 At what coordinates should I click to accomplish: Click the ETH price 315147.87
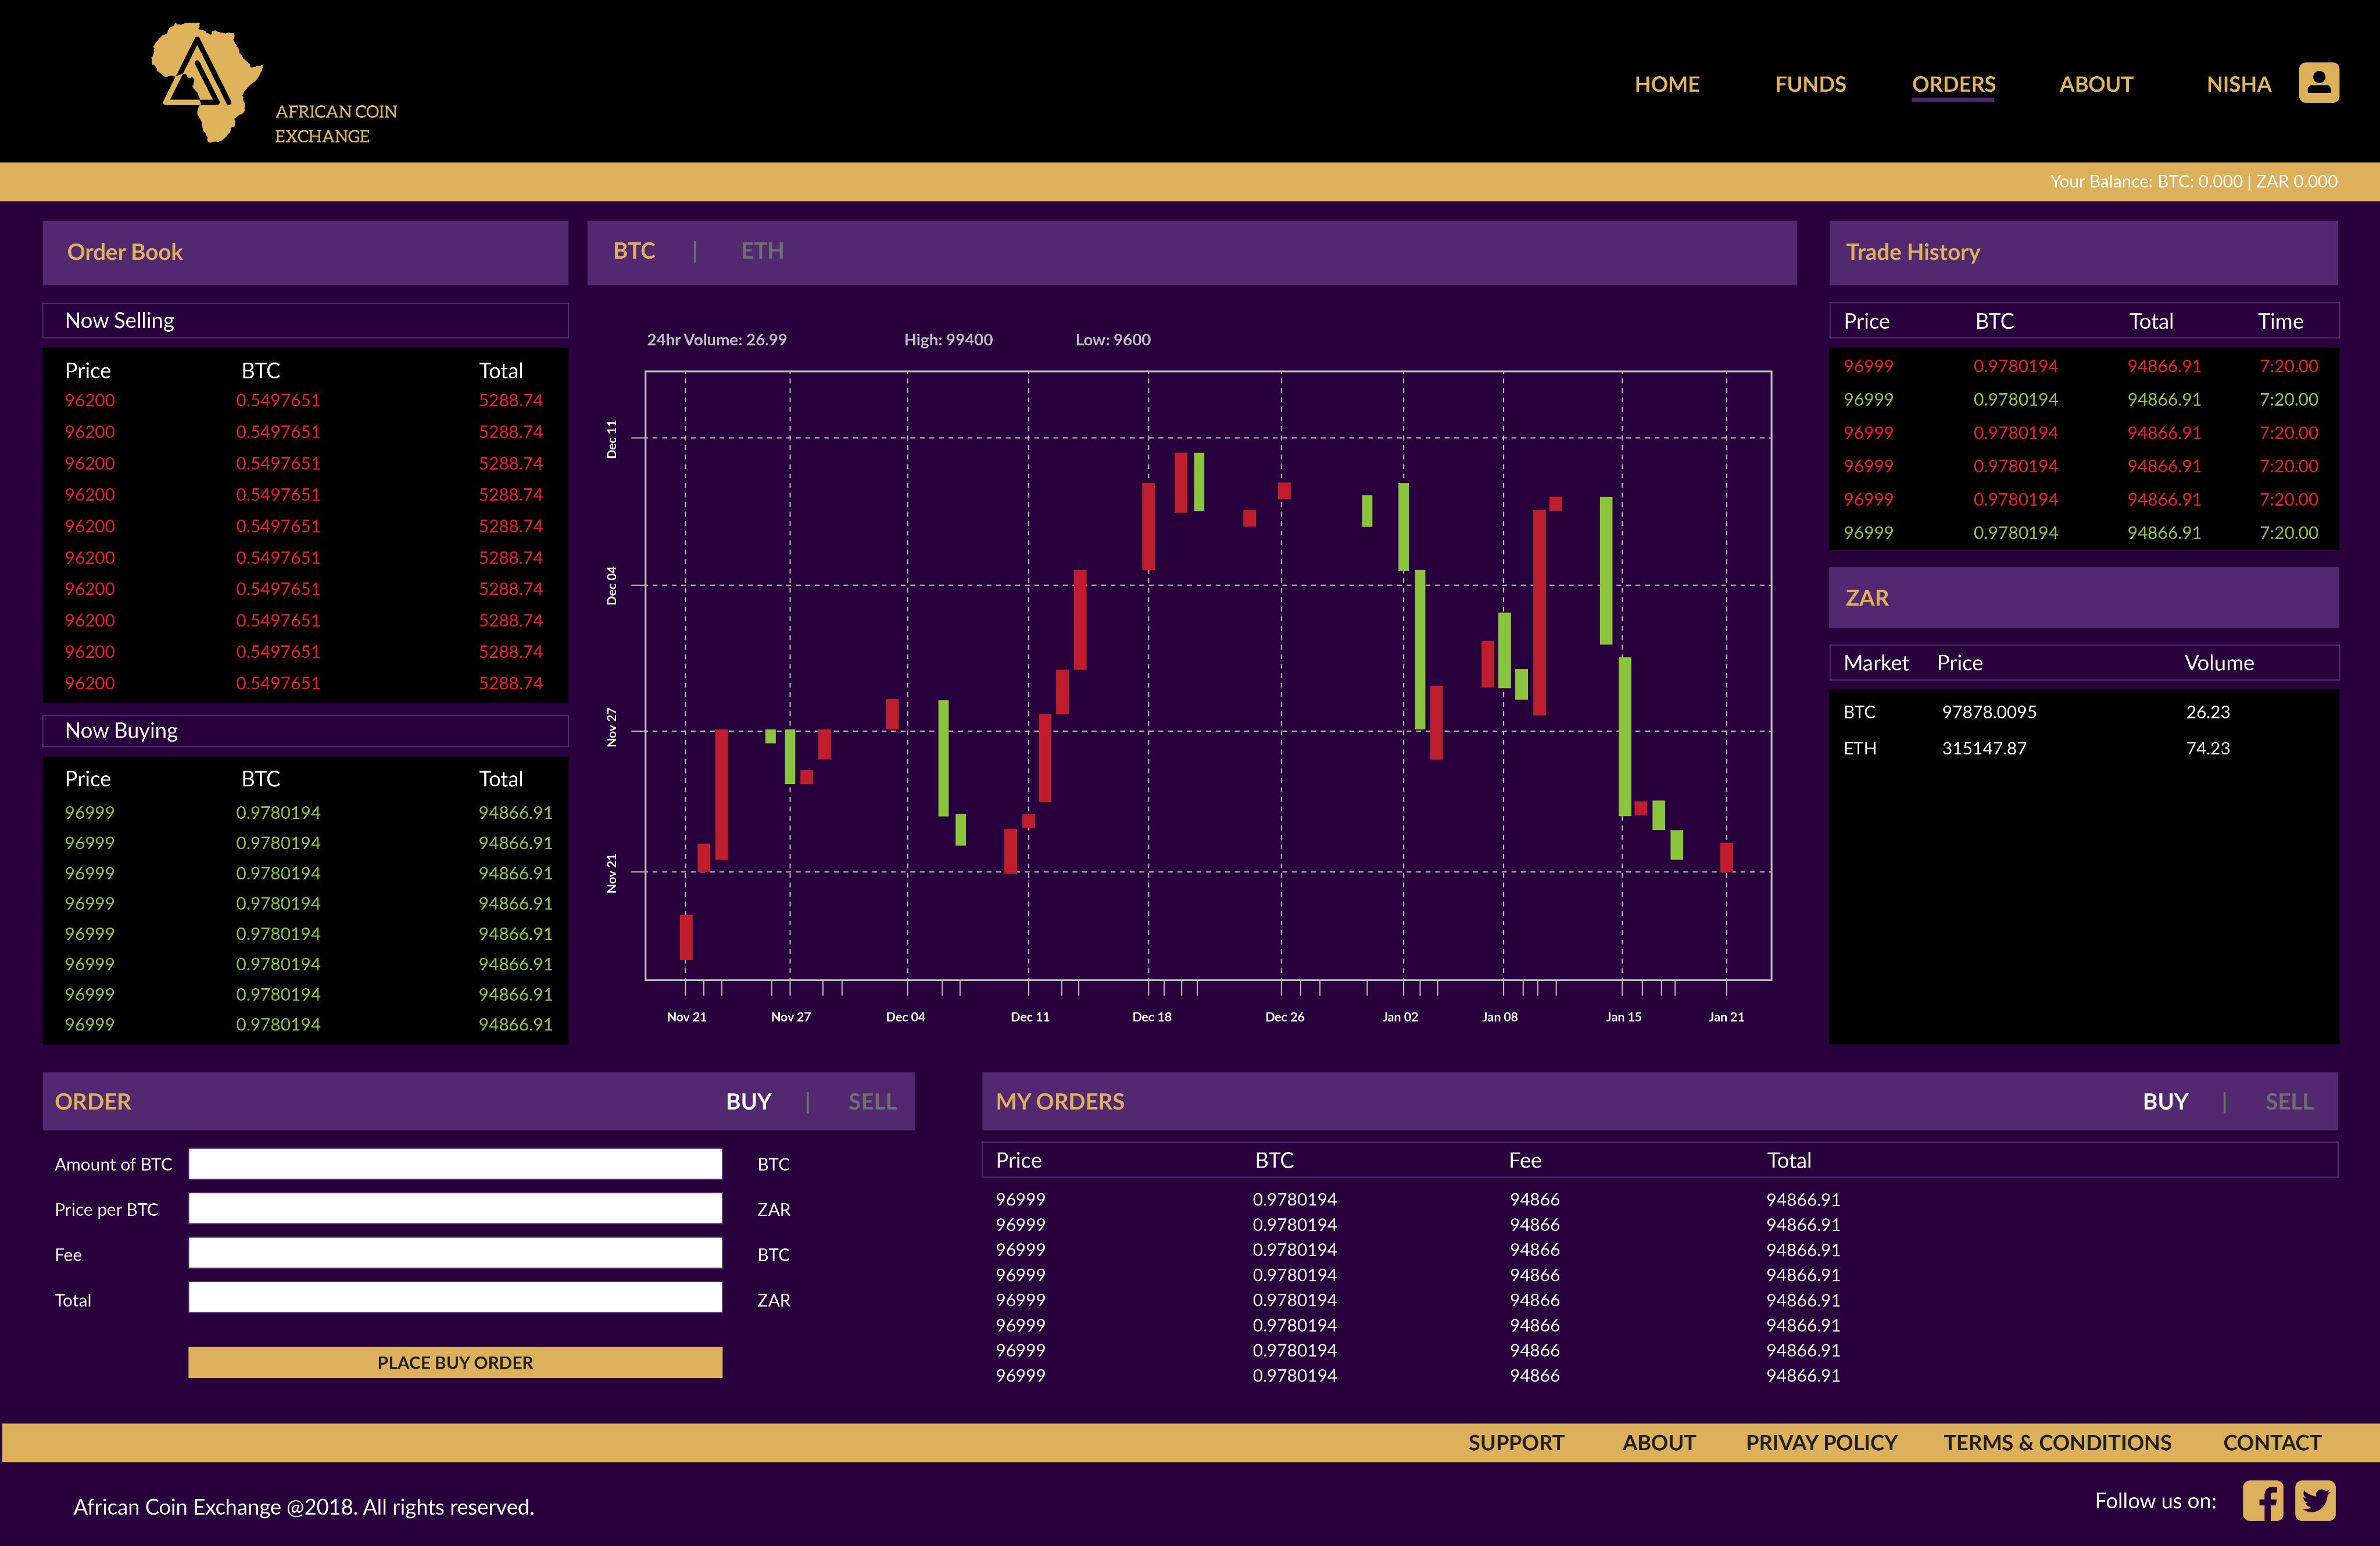click(x=1984, y=748)
